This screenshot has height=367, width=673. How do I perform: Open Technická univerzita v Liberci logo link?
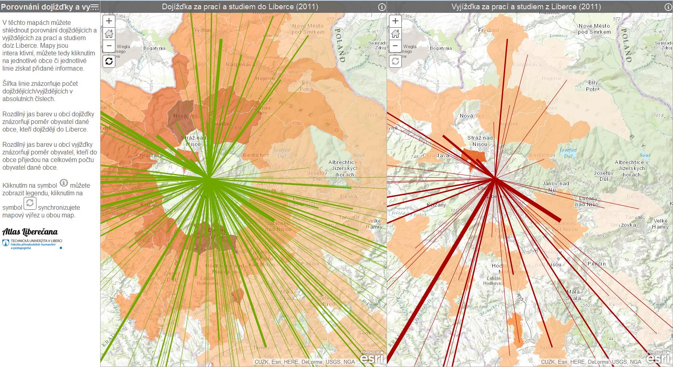(32, 244)
